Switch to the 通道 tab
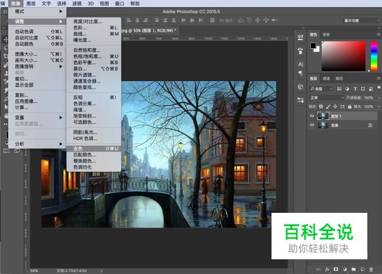This screenshot has width=382, height=274. 326,78
